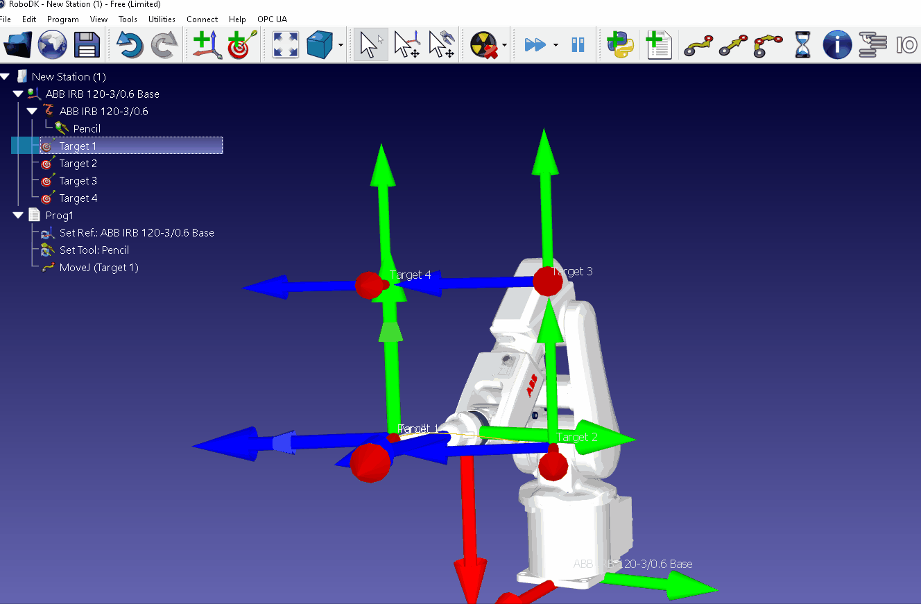Click the Pencil tool tree icon

(x=62, y=128)
